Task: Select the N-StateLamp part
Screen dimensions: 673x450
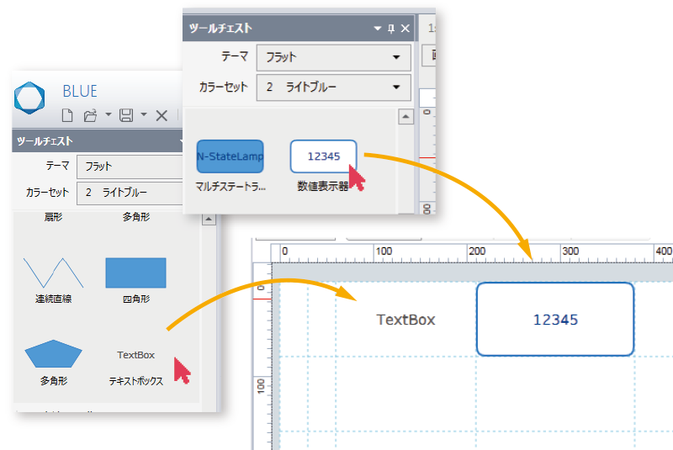Action: click(x=230, y=156)
